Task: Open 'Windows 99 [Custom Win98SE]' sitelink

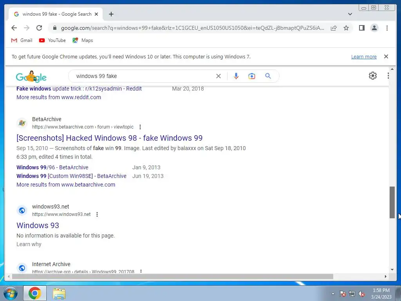Action: click(71, 176)
